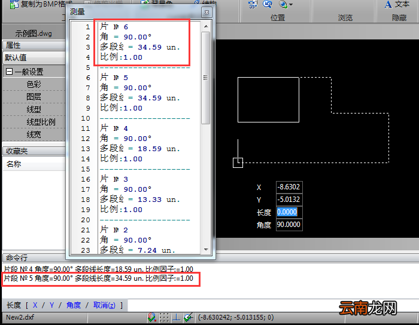Click the 默认值 header

coord(34,57)
